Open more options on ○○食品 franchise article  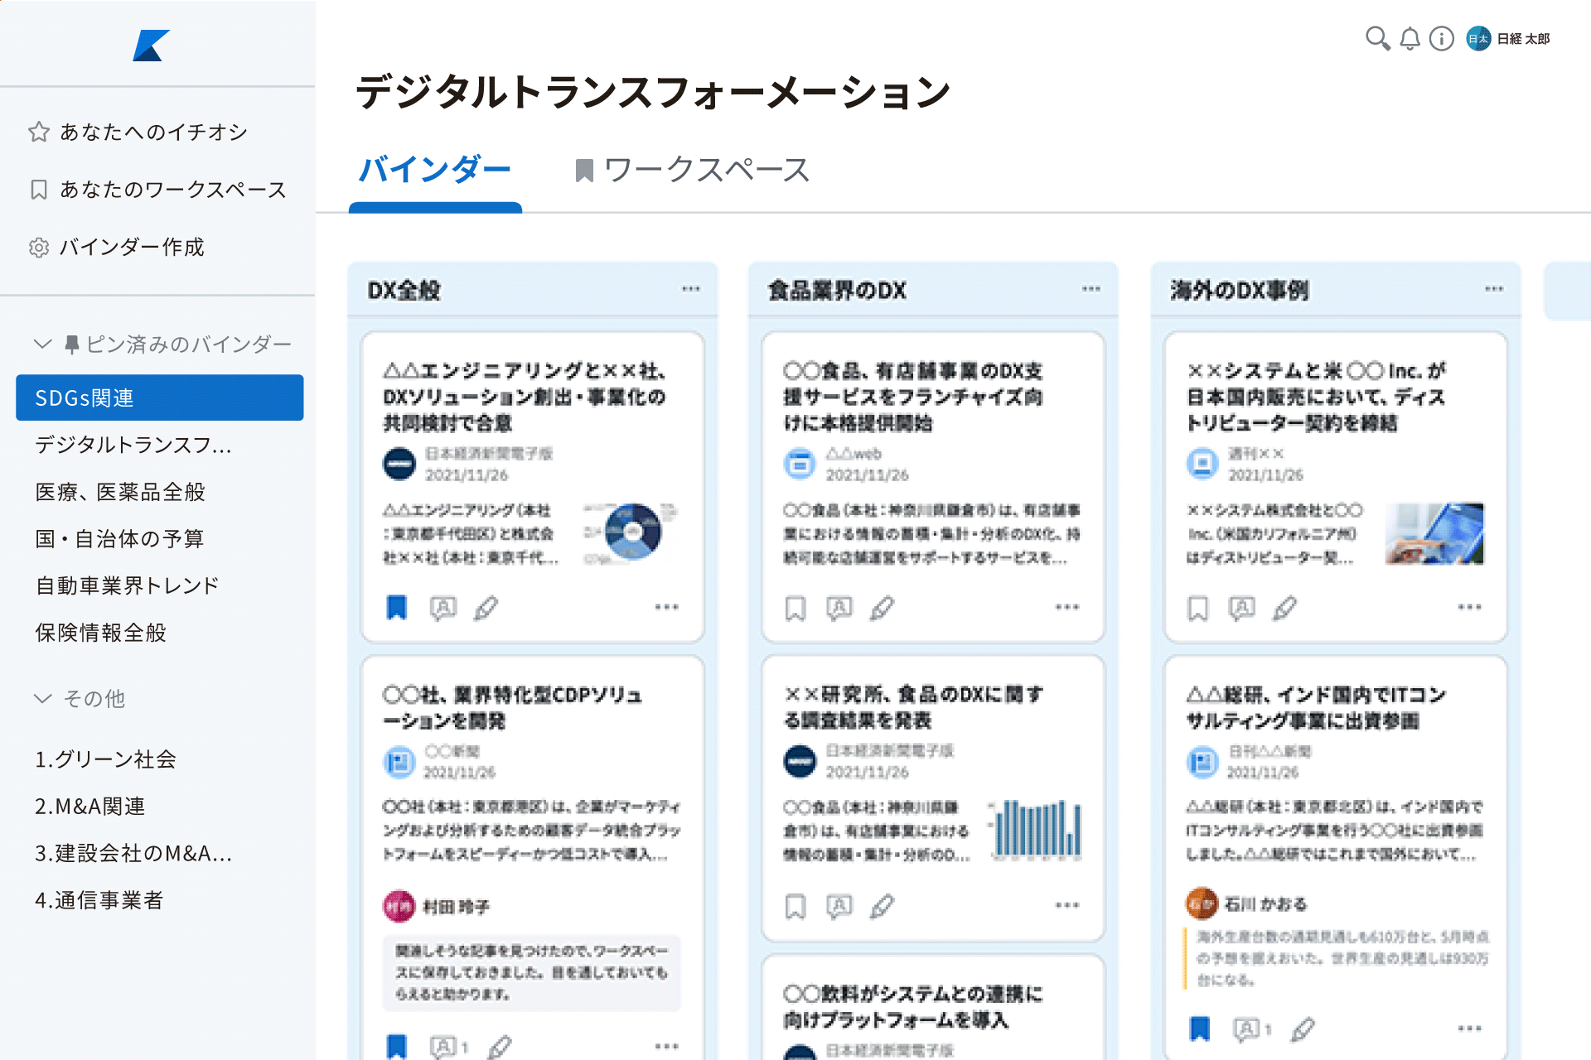1067,607
